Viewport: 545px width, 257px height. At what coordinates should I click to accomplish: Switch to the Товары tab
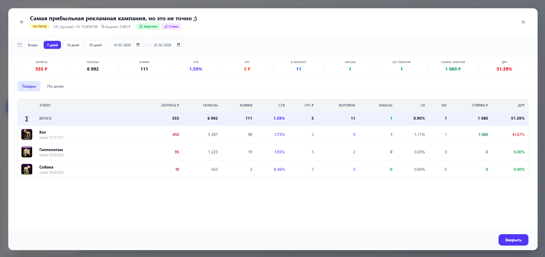(x=29, y=86)
